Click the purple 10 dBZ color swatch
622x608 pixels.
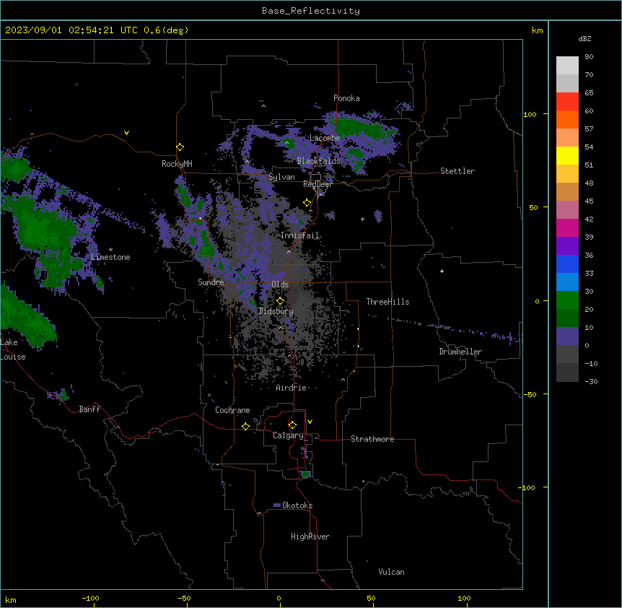pos(567,336)
